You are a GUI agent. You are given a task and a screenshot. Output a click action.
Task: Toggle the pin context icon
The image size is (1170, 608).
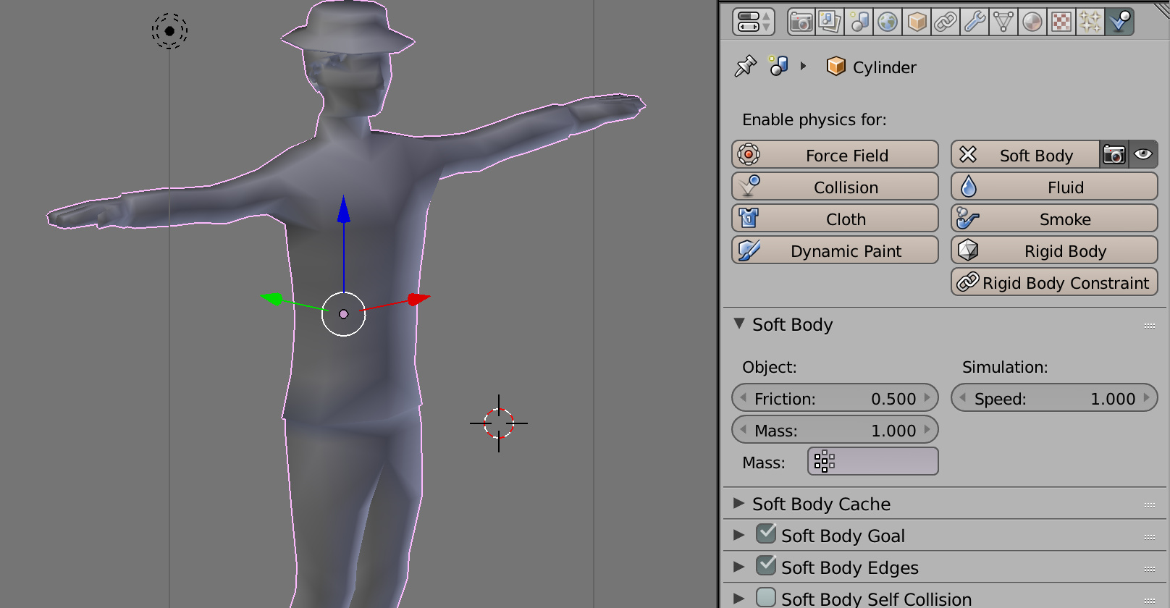click(x=745, y=67)
